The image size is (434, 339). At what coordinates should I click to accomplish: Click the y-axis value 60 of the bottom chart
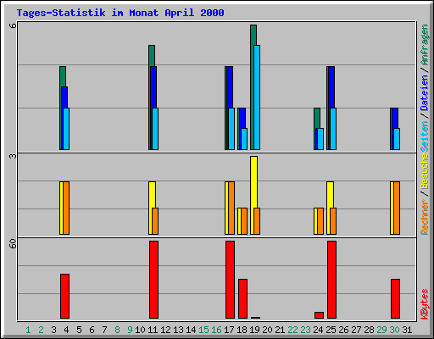coord(13,243)
